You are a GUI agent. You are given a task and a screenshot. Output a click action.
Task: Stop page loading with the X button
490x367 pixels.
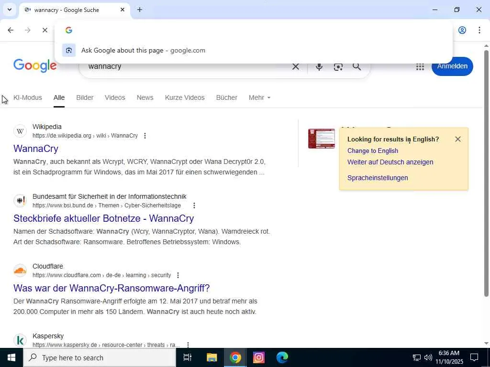pyautogui.click(x=45, y=30)
